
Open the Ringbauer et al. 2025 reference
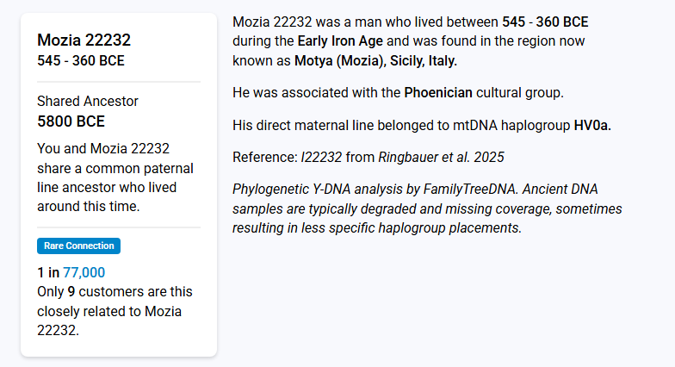coord(441,157)
